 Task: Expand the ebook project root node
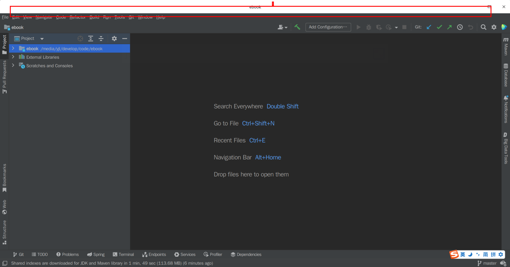[x=13, y=49]
